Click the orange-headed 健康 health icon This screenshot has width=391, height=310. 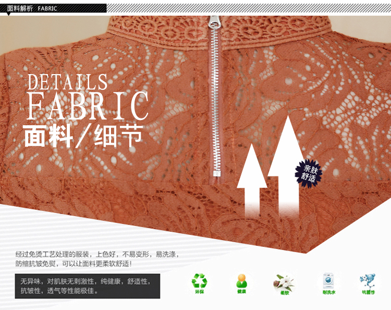241,282
